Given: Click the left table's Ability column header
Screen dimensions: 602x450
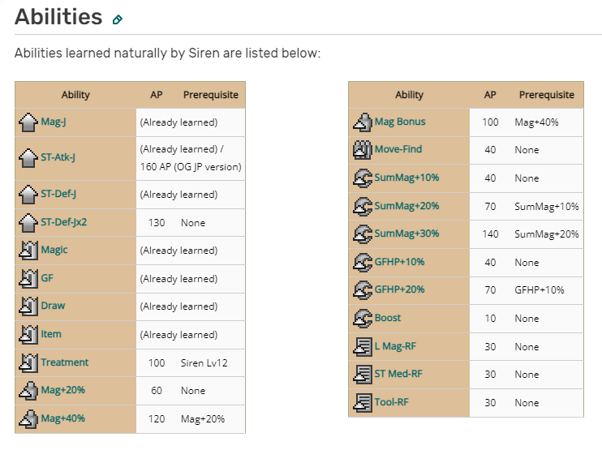Looking at the screenshot, I should [75, 95].
